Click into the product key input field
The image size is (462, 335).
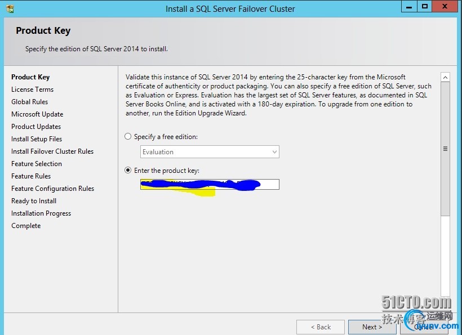(x=210, y=184)
